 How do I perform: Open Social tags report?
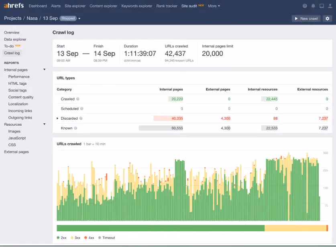click(17, 90)
